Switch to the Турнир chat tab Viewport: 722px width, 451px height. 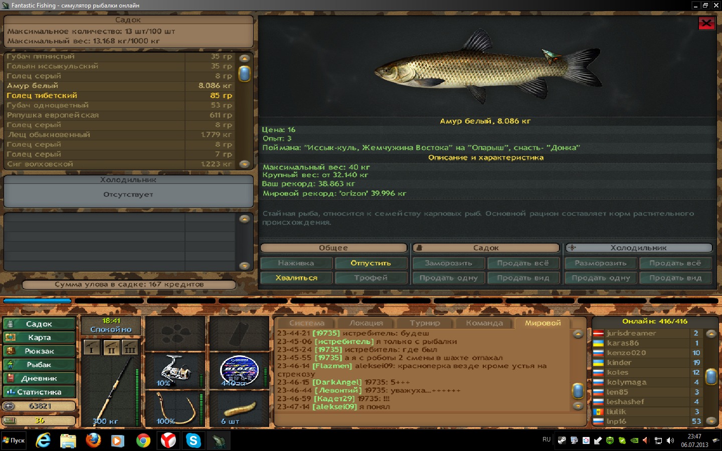[x=425, y=323]
